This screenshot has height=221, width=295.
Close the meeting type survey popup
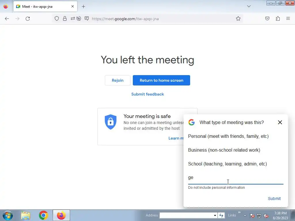pyautogui.click(x=280, y=122)
